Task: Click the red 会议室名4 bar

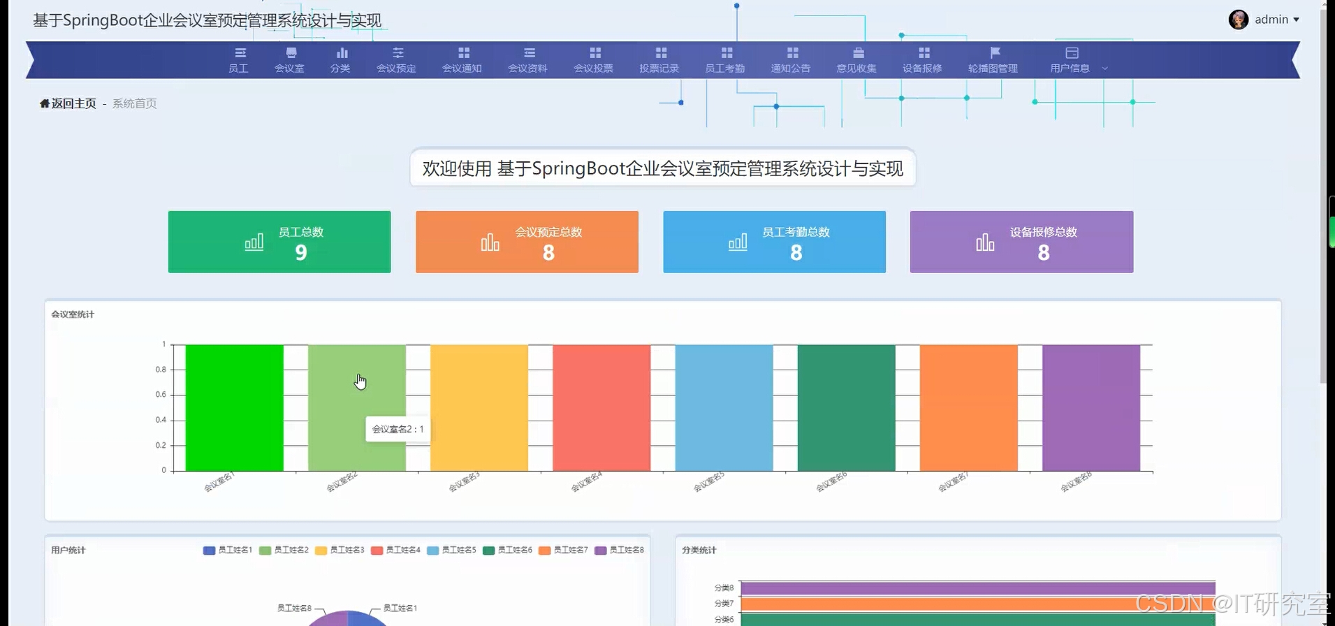Action: (x=601, y=408)
